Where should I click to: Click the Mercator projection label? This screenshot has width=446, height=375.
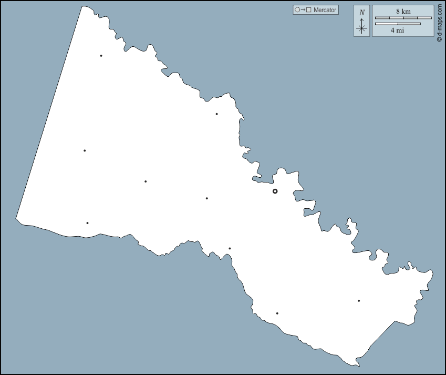(x=325, y=10)
